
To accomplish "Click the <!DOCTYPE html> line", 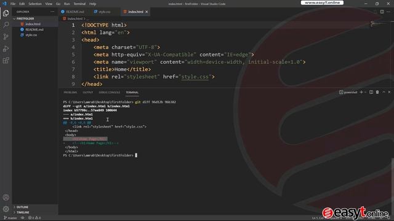I will coord(104,25).
